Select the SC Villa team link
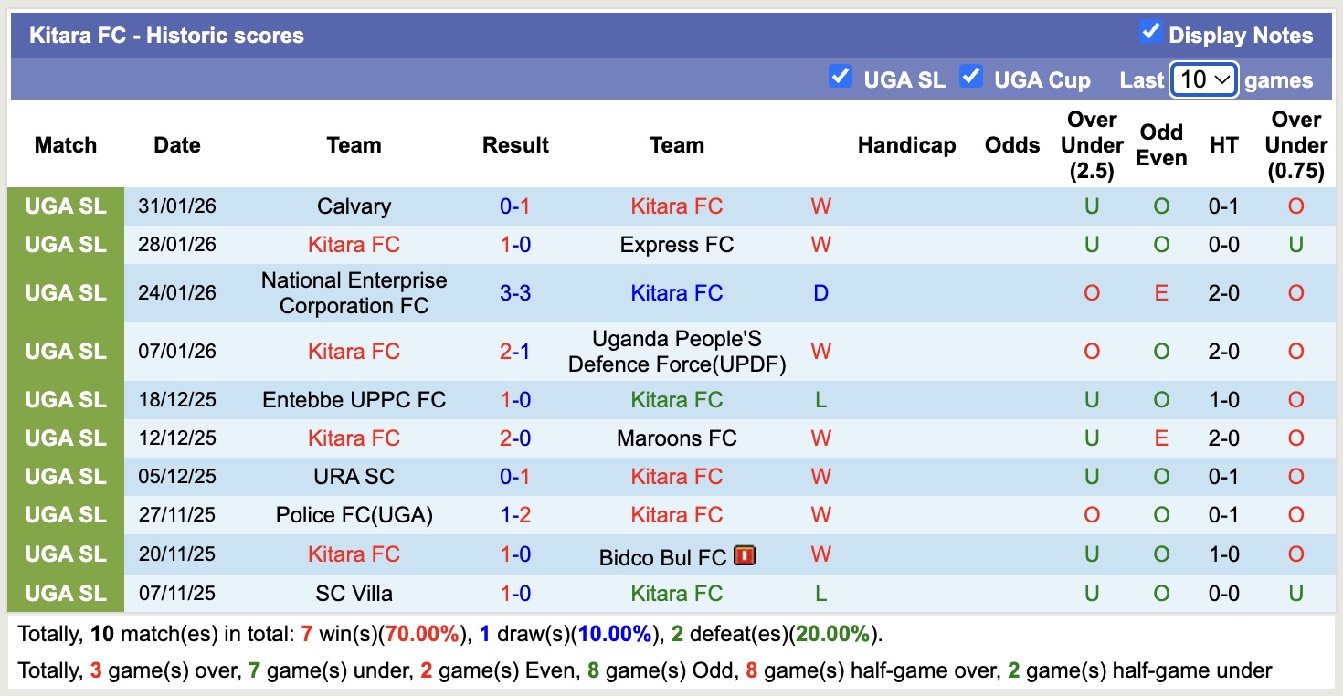The width and height of the screenshot is (1343, 696). pyautogui.click(x=354, y=594)
